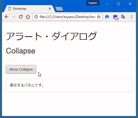The image size is (138, 118).
Task: Open the blue mail extension icon
Action: [107, 17]
